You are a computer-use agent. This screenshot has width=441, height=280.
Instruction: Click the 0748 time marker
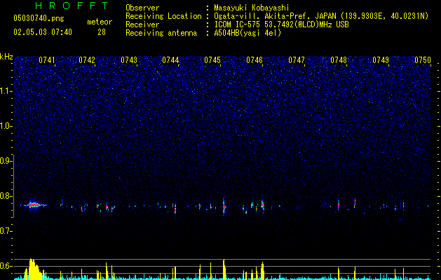(339, 60)
